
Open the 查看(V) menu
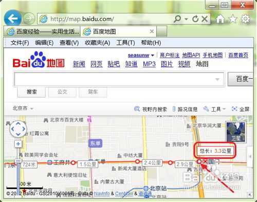coord(69,43)
